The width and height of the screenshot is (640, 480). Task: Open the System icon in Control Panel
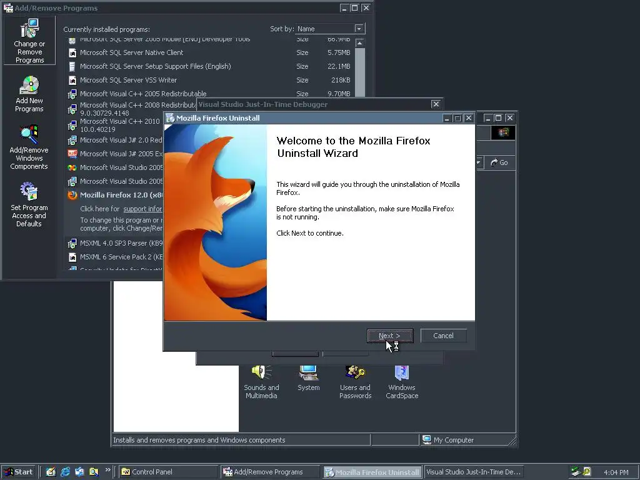click(x=309, y=379)
